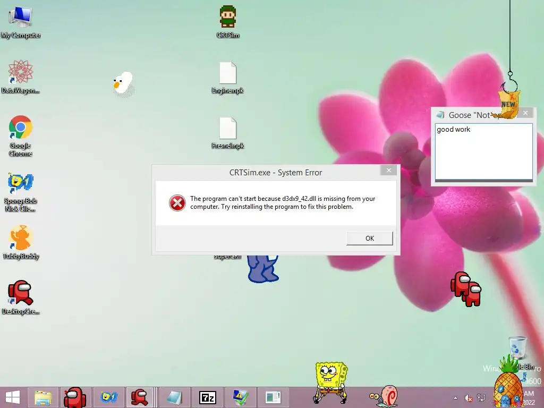This screenshot has height=408, width=544.
Task: Select the CRTSim desktop icon
Action: click(x=227, y=22)
